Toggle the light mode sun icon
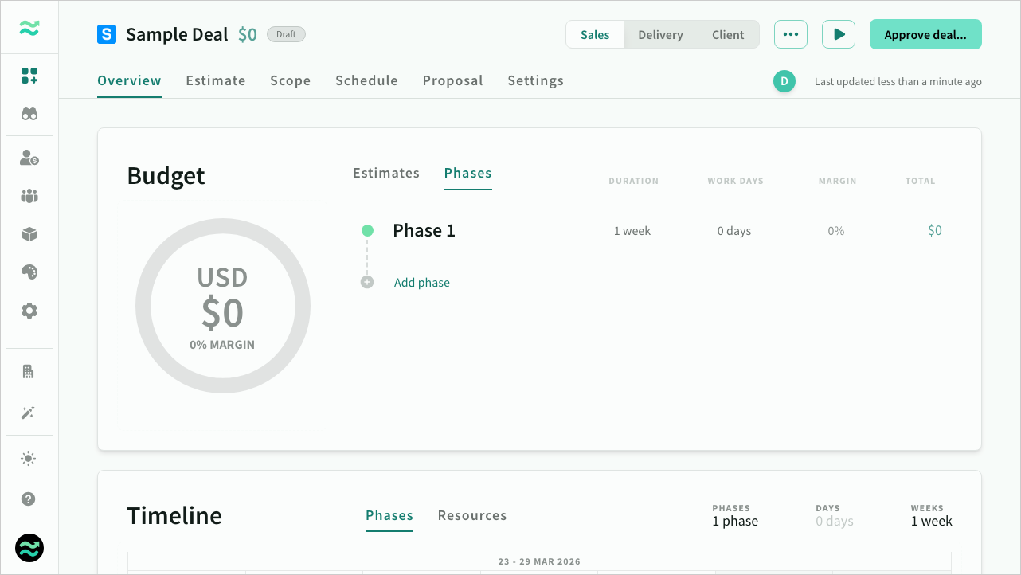 pyautogui.click(x=29, y=458)
